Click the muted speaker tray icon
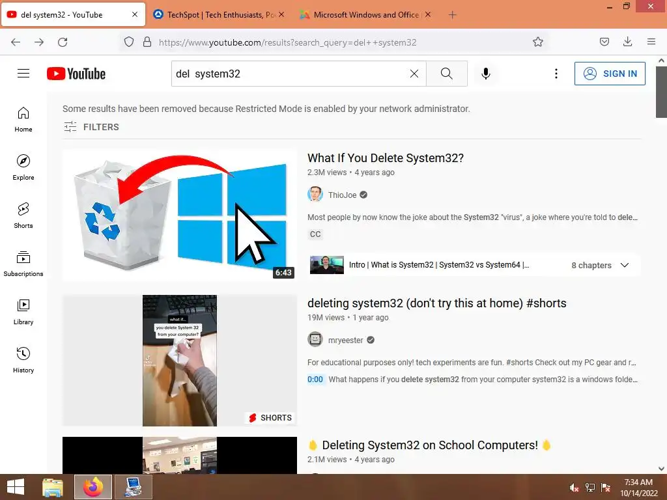The height and width of the screenshot is (500, 667). click(x=575, y=488)
